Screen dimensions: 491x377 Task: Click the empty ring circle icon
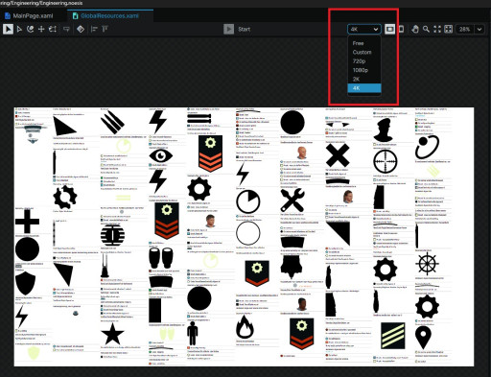pyautogui.click(x=248, y=233)
